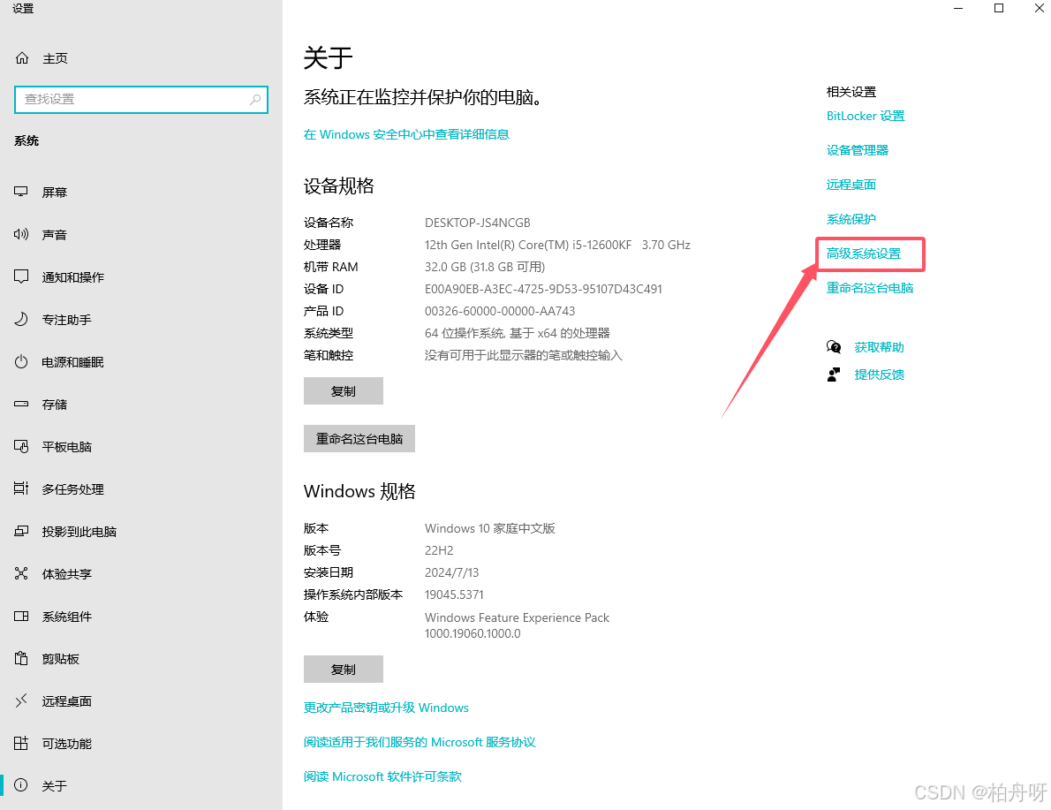Click the device ID E00A90EB value
Screen dimensions: 1051x810
[x=543, y=289]
